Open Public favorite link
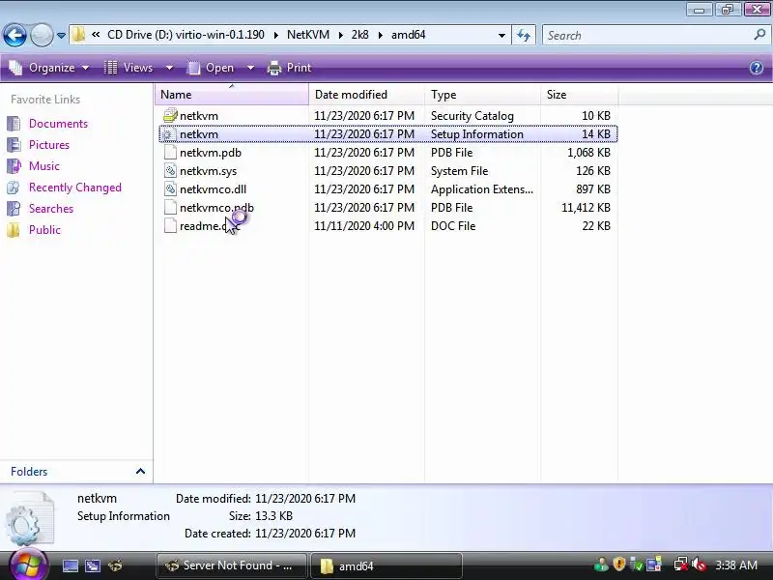 44,229
